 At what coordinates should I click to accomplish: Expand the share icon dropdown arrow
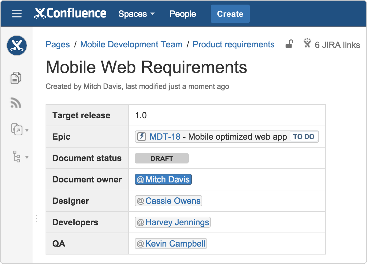click(27, 130)
